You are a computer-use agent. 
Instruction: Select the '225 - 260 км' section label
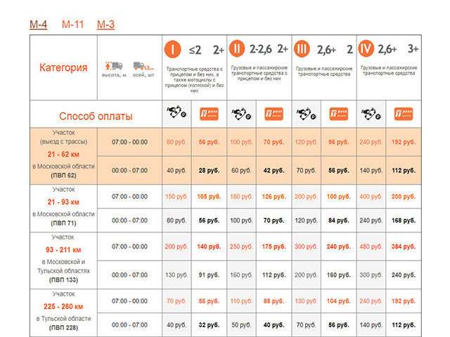pyautogui.click(x=63, y=306)
